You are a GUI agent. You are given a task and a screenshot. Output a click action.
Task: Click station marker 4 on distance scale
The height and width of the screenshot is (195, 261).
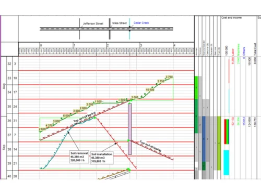tap(174, 45)
